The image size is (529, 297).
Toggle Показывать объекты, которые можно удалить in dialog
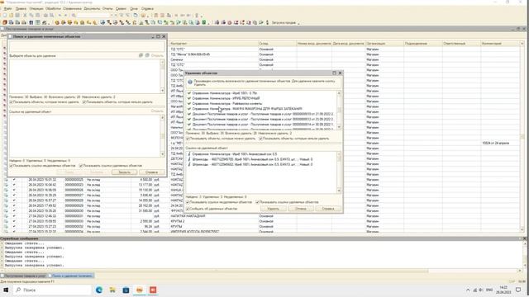188,139
